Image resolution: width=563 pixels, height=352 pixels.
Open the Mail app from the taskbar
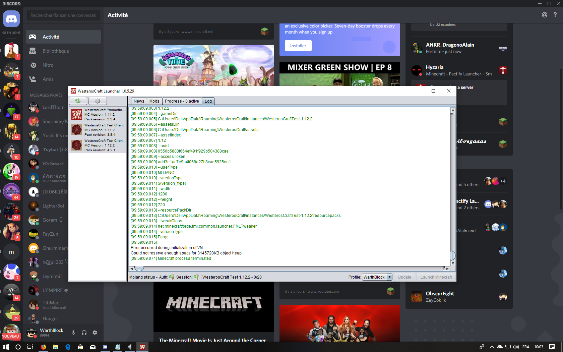click(x=93, y=347)
